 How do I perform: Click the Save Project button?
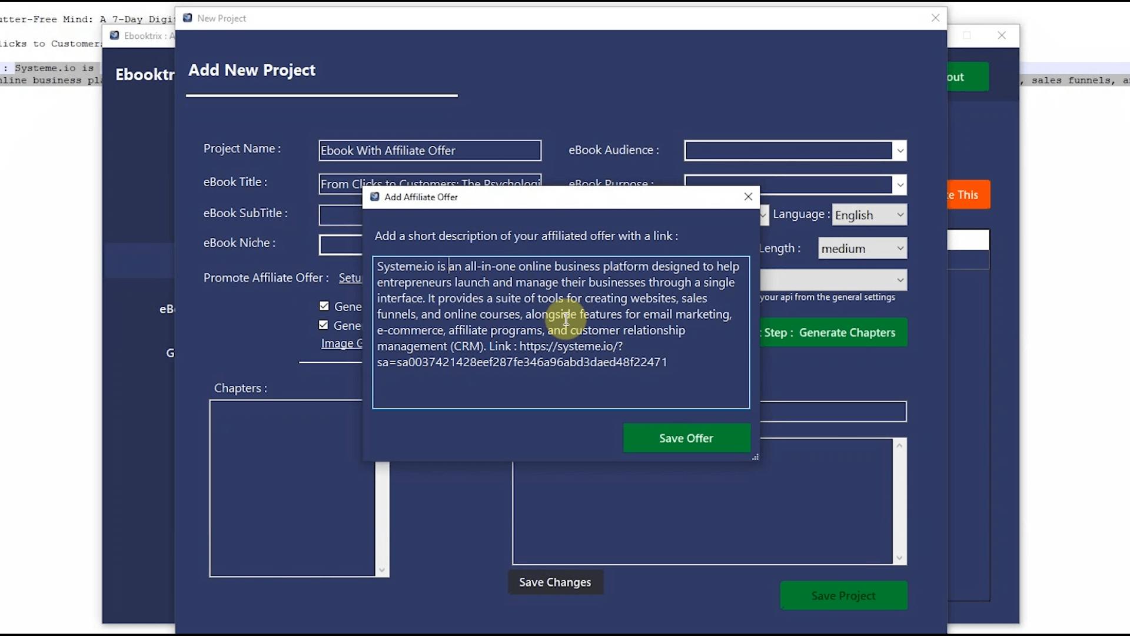pos(843,595)
